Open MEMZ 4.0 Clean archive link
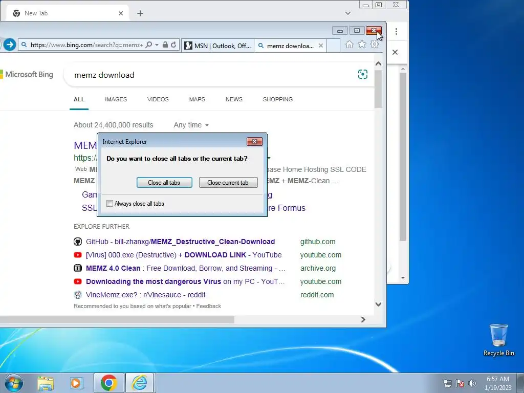 pos(185,268)
